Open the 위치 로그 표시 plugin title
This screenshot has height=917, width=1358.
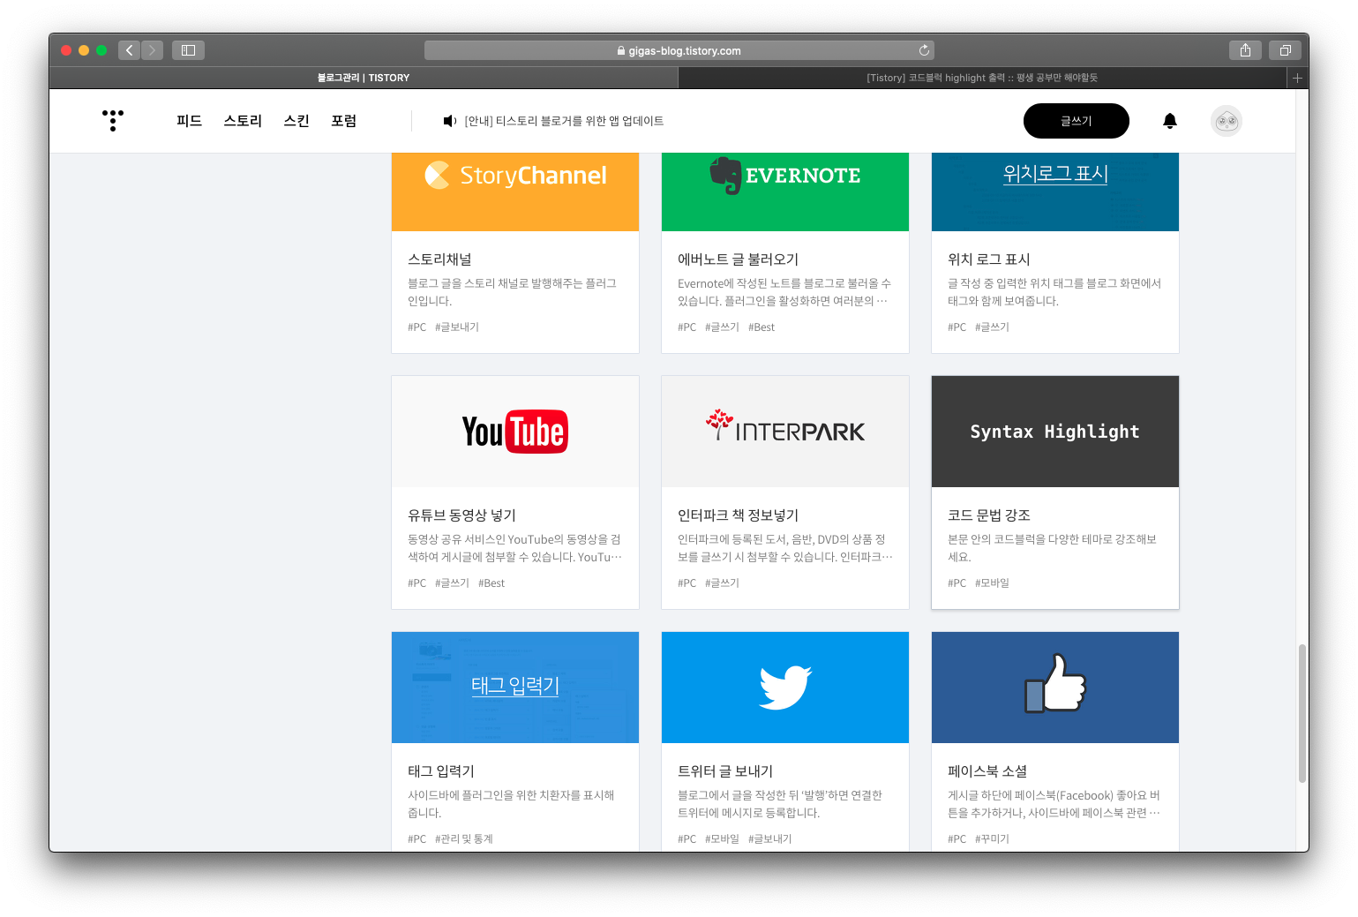point(989,259)
